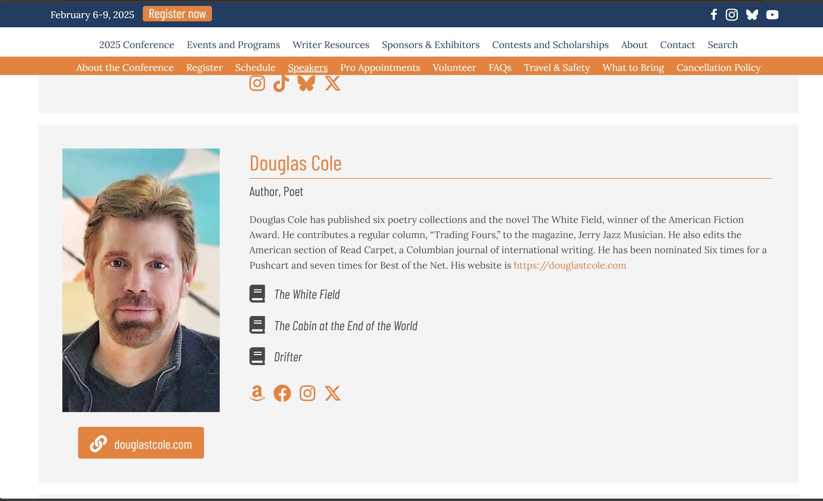The height and width of the screenshot is (501, 823).
Task: Open the Writer Resources menu
Action: tap(331, 45)
